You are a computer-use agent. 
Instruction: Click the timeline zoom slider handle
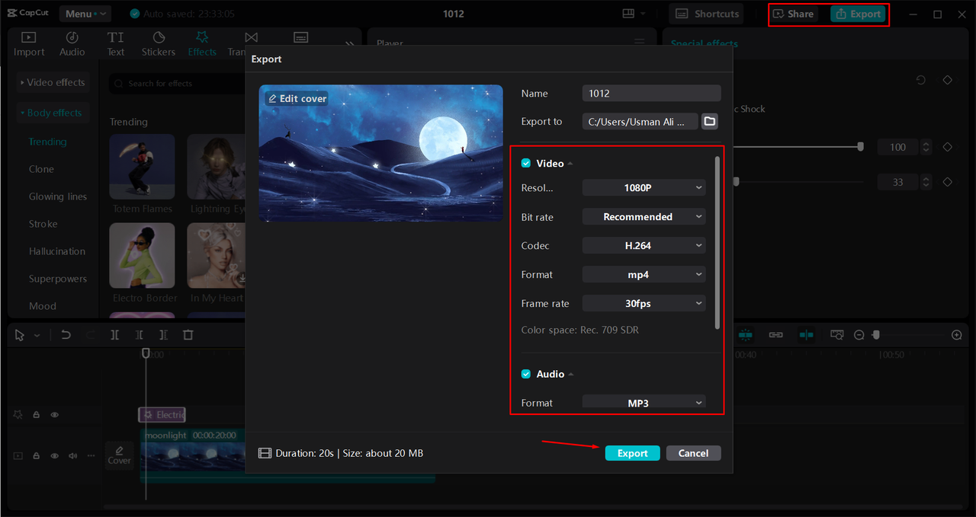click(x=876, y=335)
